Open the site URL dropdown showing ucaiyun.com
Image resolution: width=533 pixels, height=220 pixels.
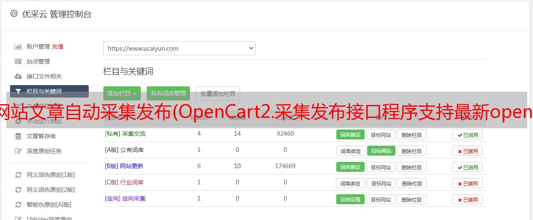(179, 48)
